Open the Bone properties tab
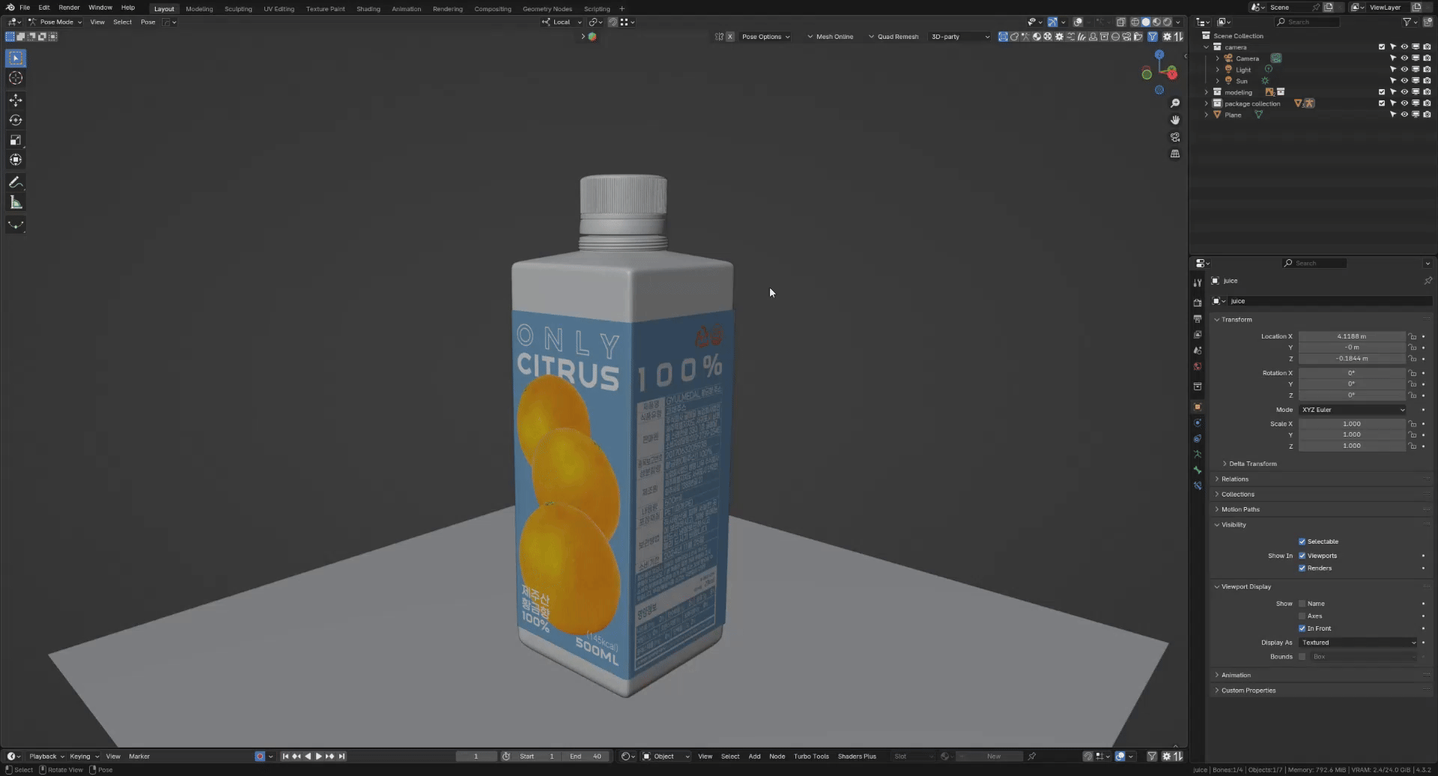 (x=1198, y=470)
